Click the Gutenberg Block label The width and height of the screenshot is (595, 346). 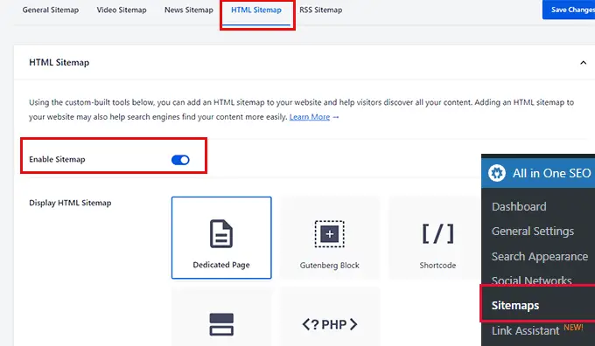click(x=329, y=266)
